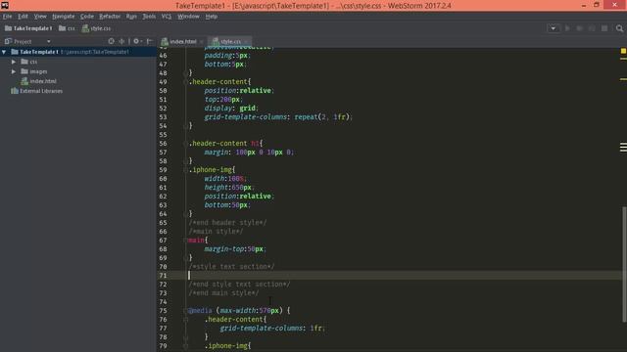Fold nested .header-content block at line 76

[185, 320]
